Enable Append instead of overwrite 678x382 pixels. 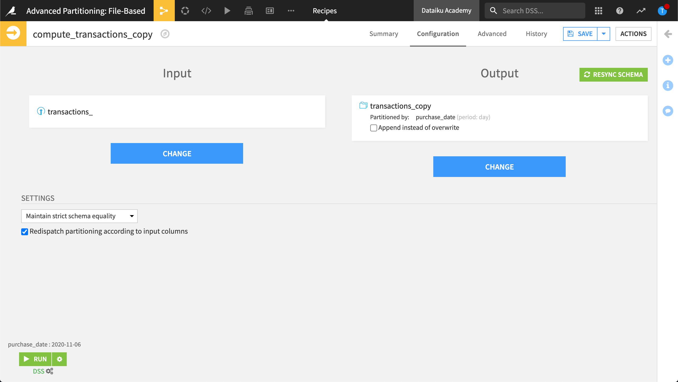click(373, 128)
